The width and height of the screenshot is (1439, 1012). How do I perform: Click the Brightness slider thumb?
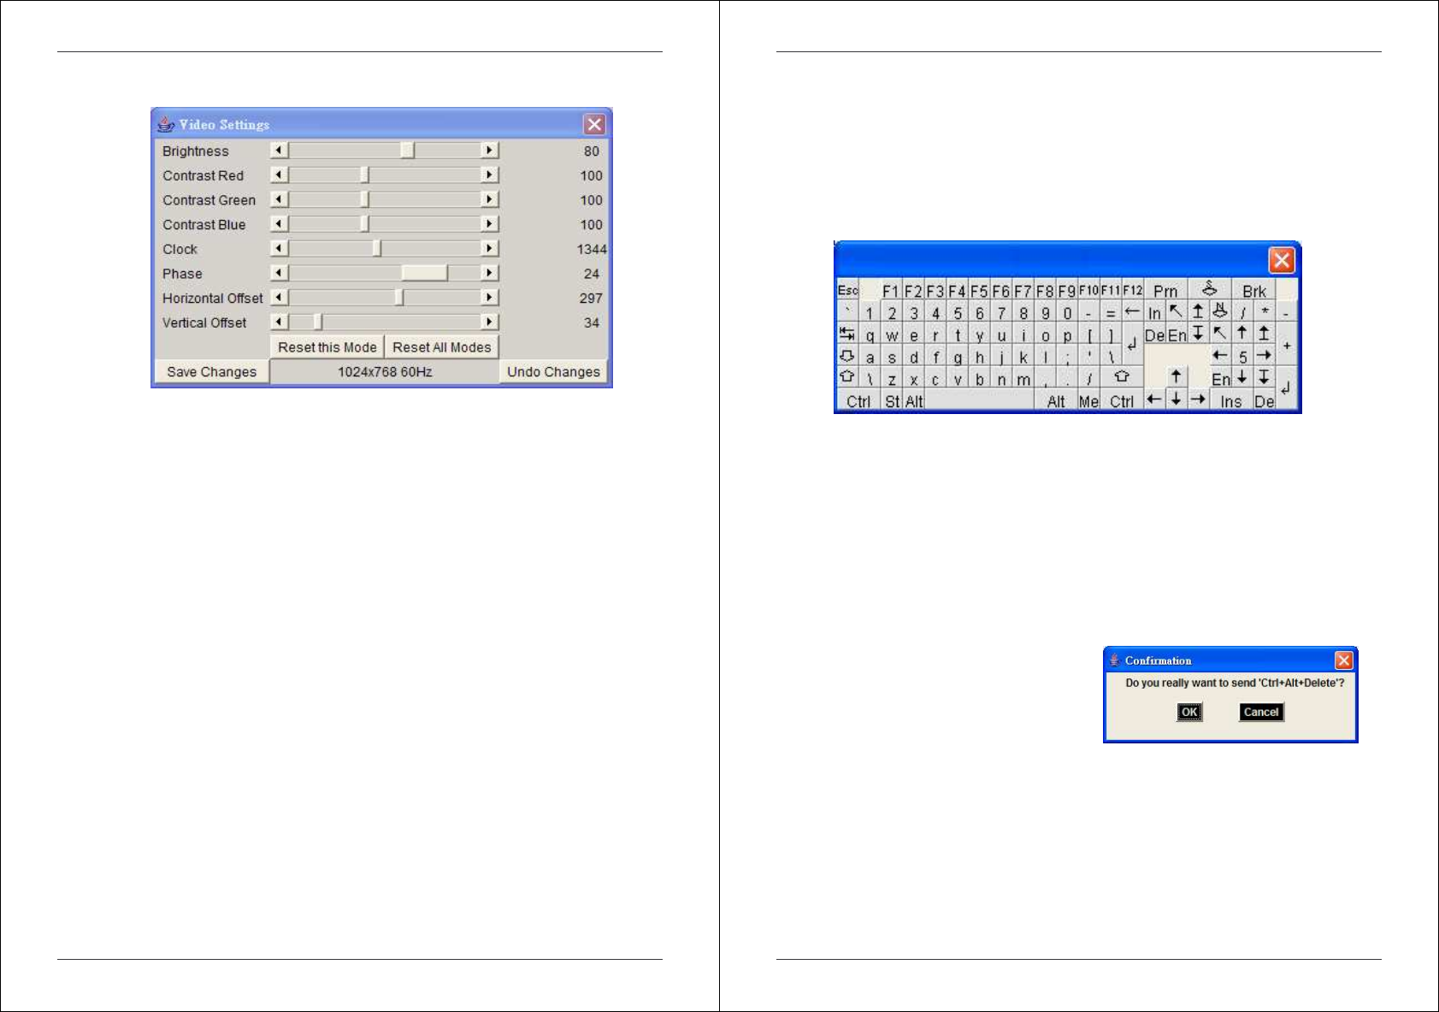[x=408, y=151]
